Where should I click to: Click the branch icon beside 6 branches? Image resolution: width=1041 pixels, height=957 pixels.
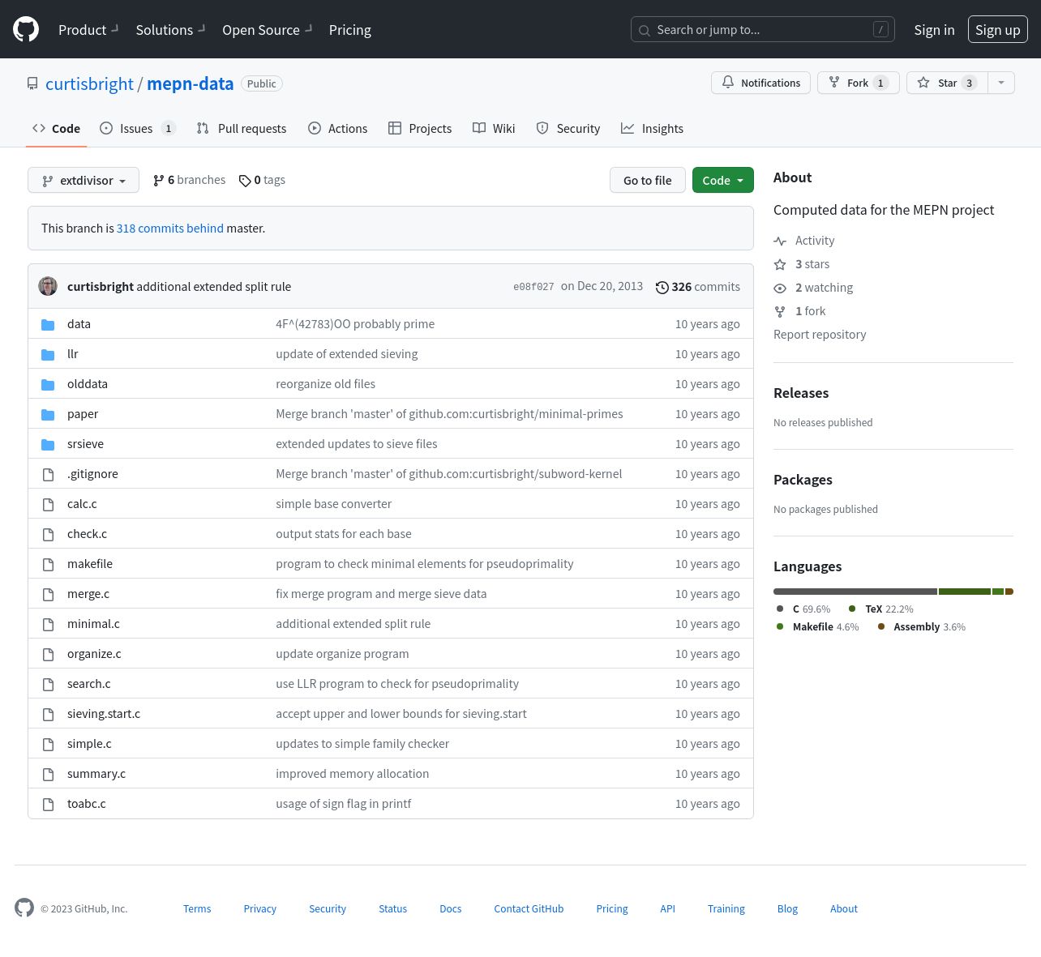point(159,180)
